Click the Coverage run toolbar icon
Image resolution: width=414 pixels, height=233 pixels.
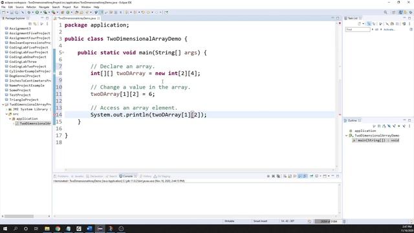(x=45, y=12)
